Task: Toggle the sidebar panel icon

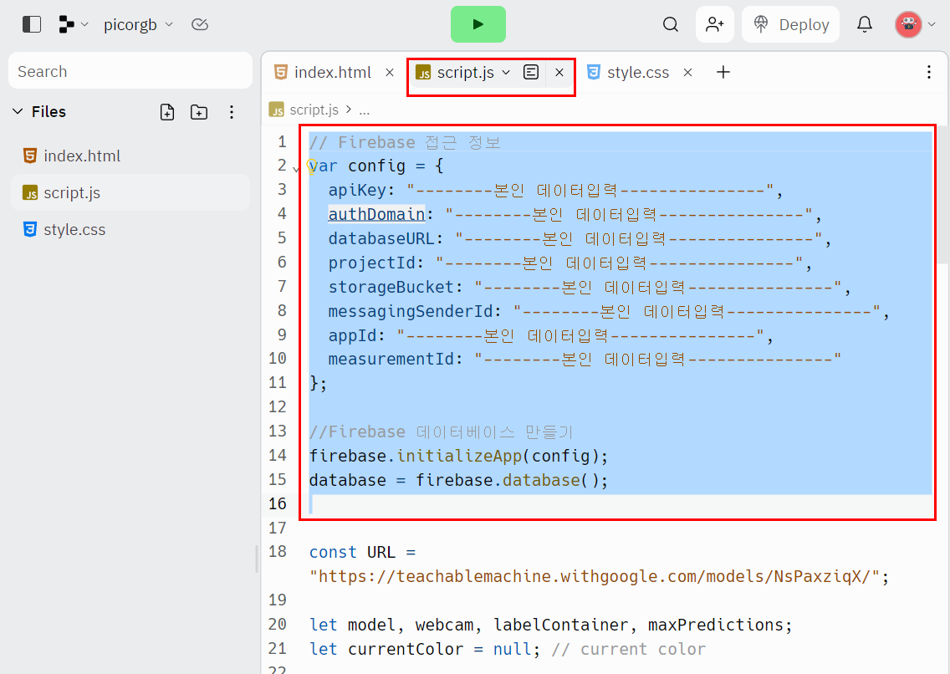Action: pyautogui.click(x=32, y=24)
